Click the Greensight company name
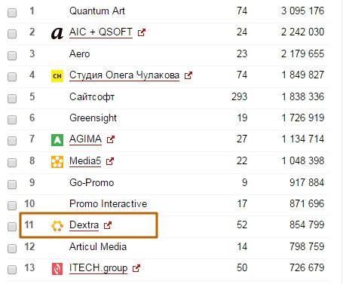Screen dimensions: 343x284 (93, 118)
